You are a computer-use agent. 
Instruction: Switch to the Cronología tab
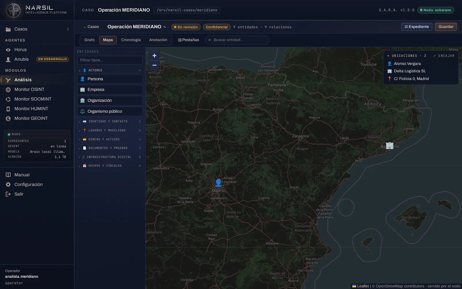coord(131,40)
